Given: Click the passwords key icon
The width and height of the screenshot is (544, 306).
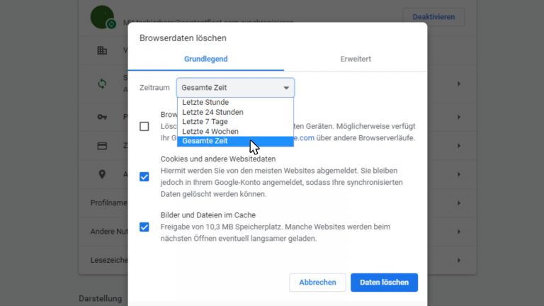Looking at the screenshot, I should tap(102, 116).
